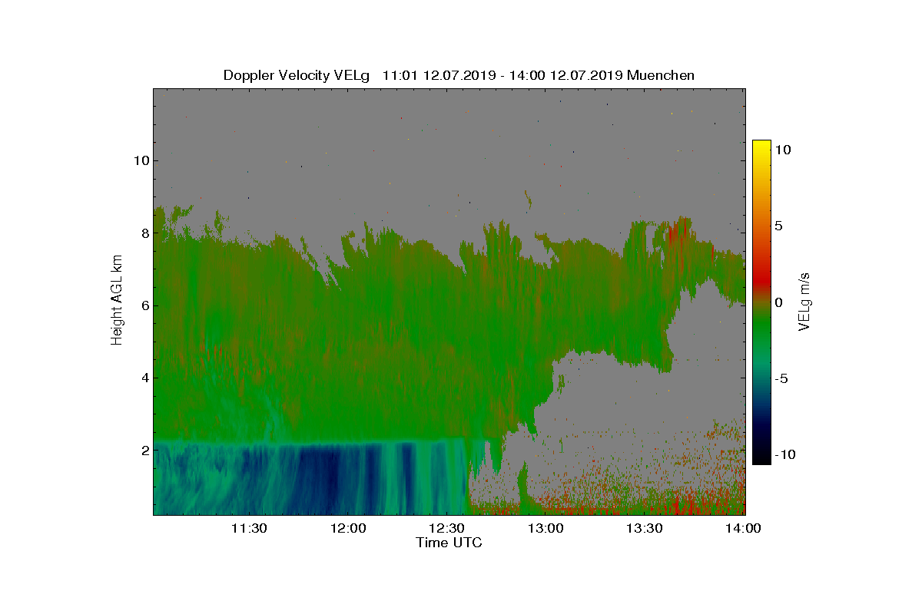Click the '13:00' time axis label
The image size is (922, 614).
(x=546, y=528)
